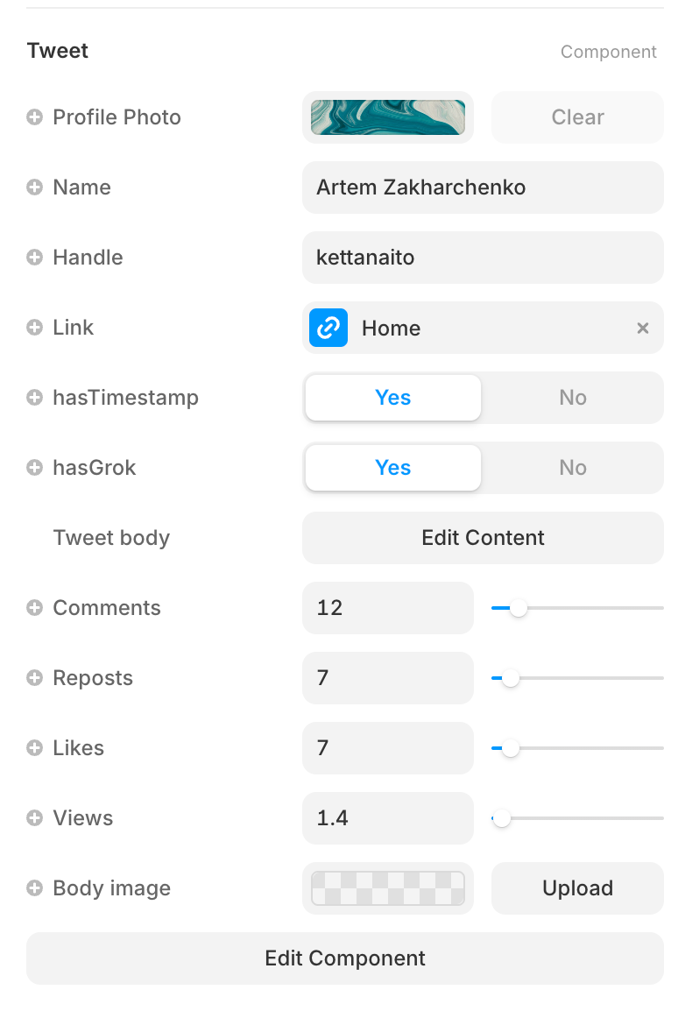678x1011 pixels.
Task: Click the Reposts value field
Action: click(x=388, y=677)
